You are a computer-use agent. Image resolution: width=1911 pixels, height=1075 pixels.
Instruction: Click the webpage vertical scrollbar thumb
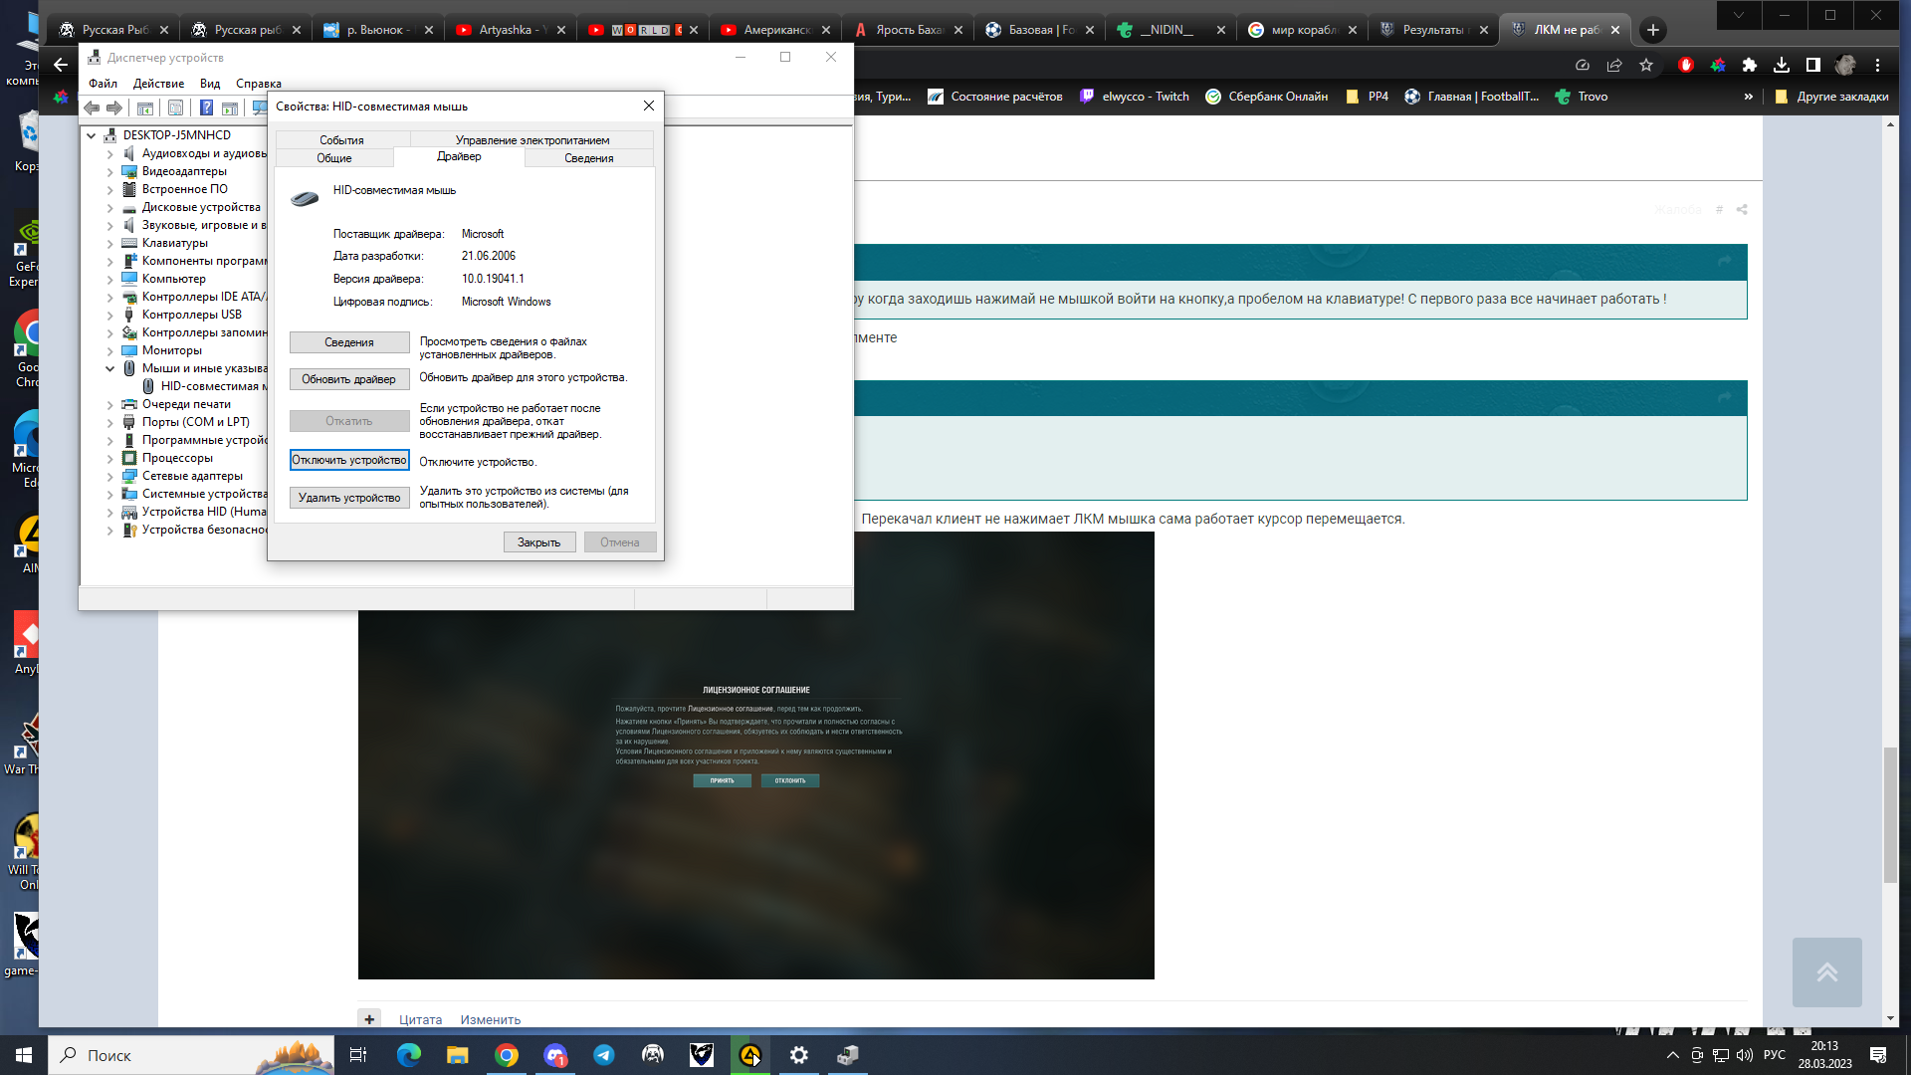[1890, 814]
